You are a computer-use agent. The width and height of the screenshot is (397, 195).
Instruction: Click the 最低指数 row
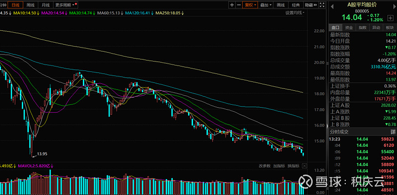(x=363, y=79)
